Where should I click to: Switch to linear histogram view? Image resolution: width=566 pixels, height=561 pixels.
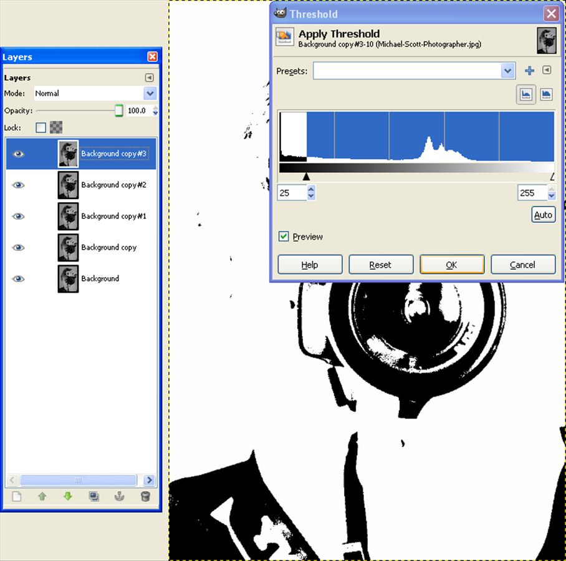(525, 95)
